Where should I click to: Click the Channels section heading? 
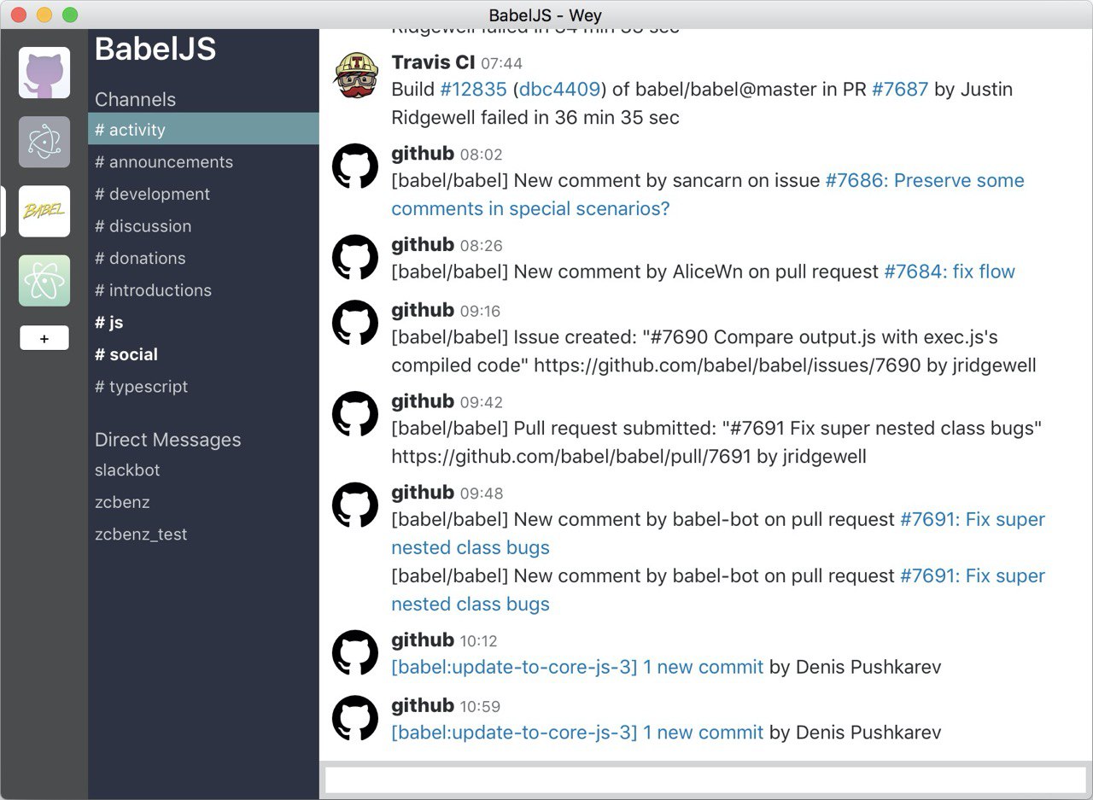(136, 99)
